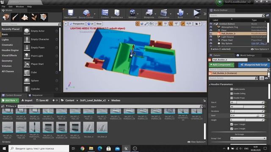
Task: Enable the Disable Props checkbox
Action: coord(232,98)
